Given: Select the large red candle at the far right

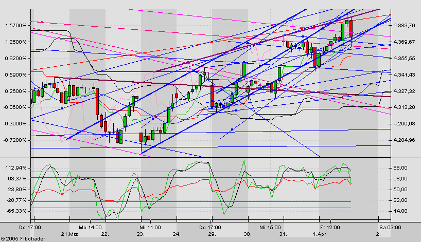Looking at the screenshot, I should tap(351, 29).
